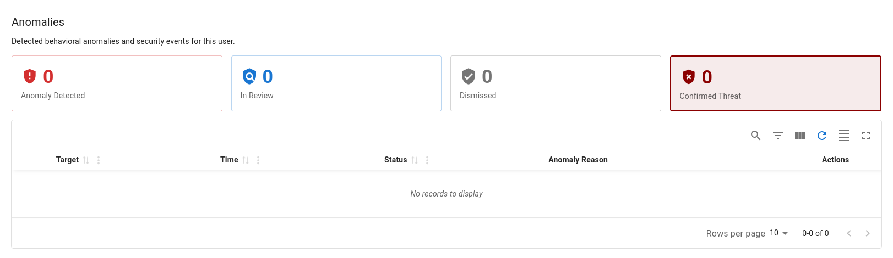Toggle full screen table icon

(866, 136)
